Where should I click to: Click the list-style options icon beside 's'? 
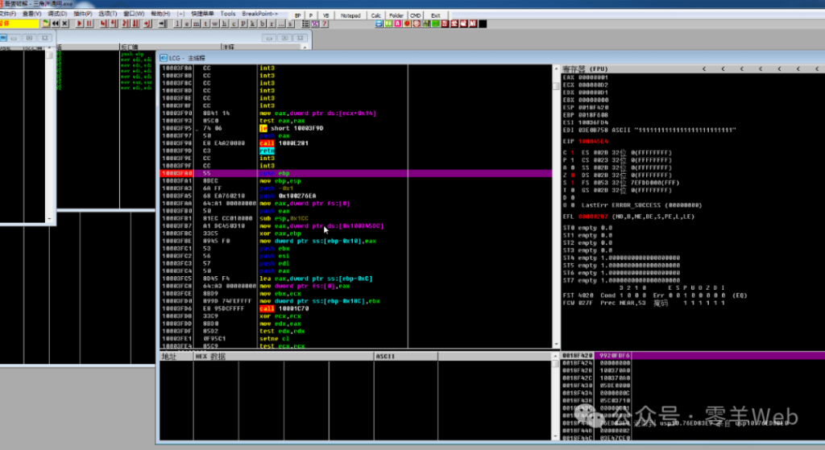pyautogui.click(x=305, y=23)
